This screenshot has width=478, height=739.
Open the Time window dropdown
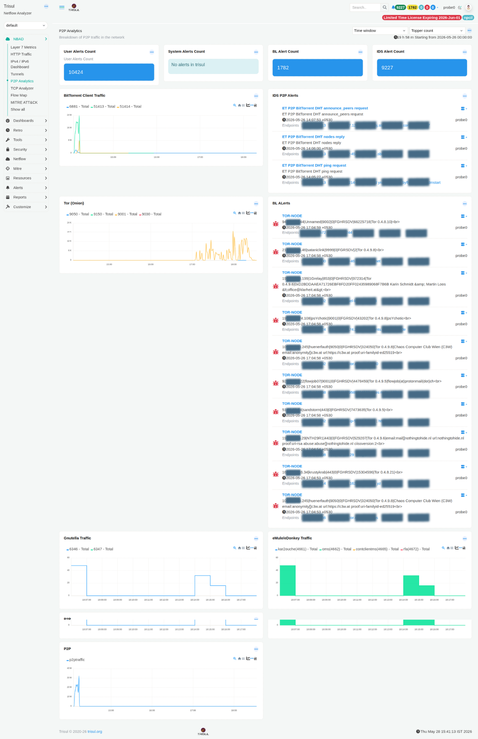[x=380, y=30]
